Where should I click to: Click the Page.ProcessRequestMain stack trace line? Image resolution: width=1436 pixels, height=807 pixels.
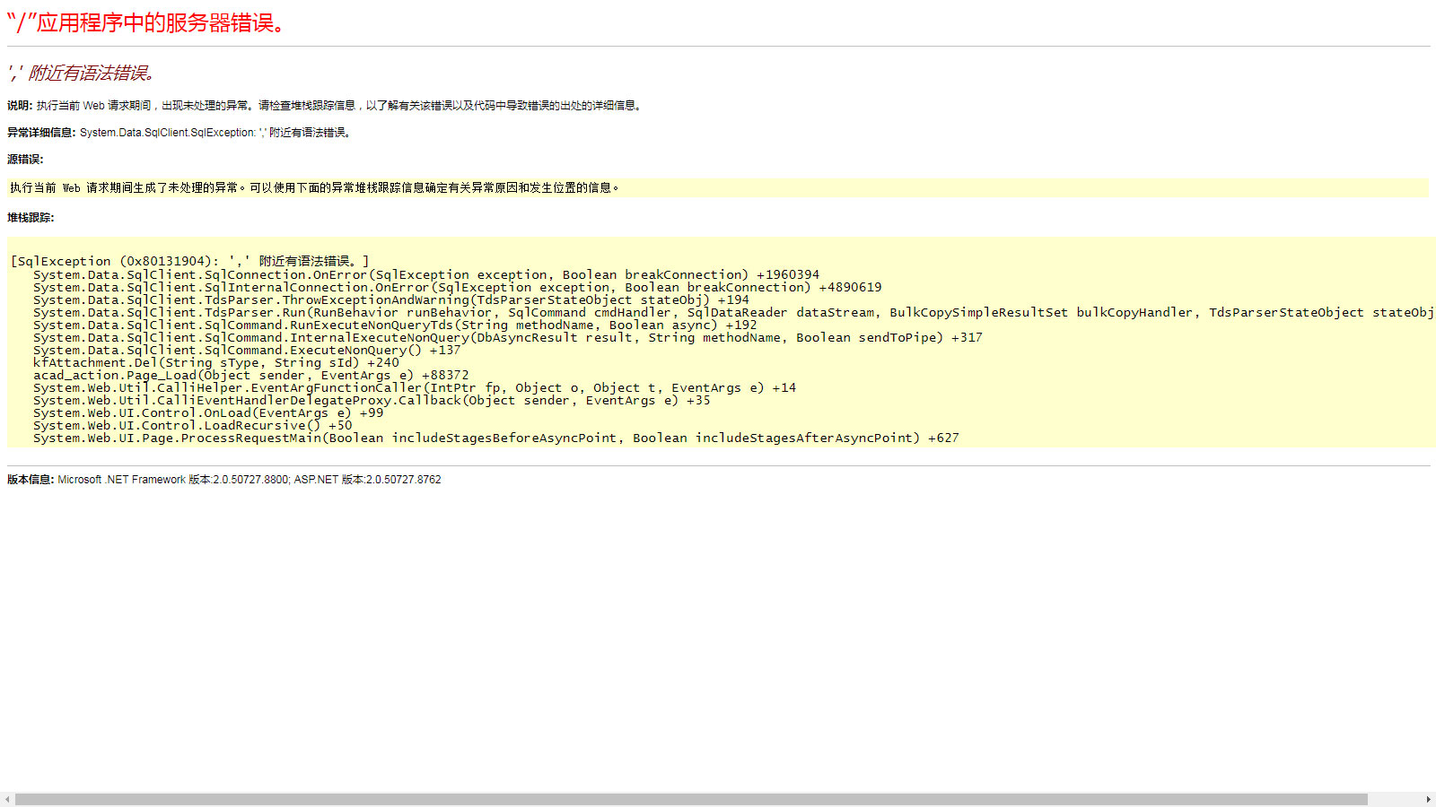tap(495, 438)
